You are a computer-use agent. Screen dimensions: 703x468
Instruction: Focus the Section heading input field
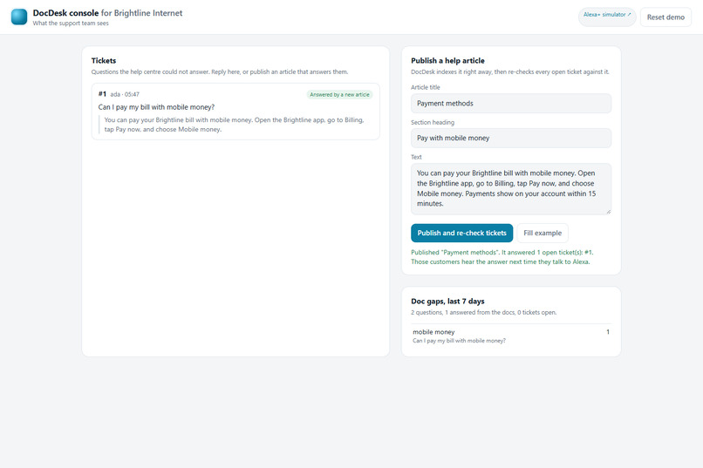(x=511, y=138)
